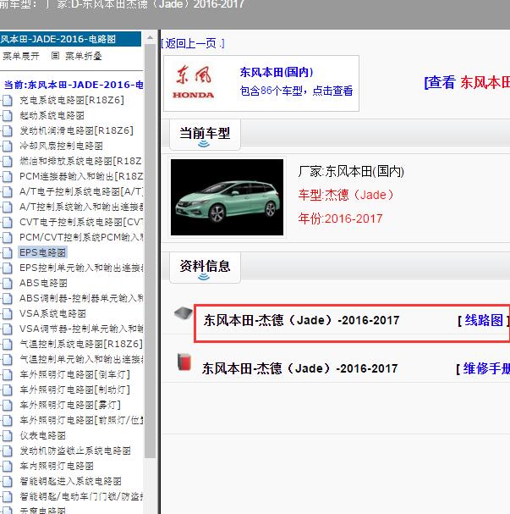This screenshot has width=510, height=514.
Task: Click the document icon beside A/T电子控制系统电路图
Action: 8,191
